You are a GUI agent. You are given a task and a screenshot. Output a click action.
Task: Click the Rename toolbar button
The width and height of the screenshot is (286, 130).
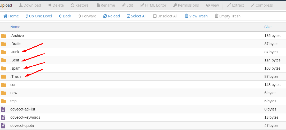[106, 5]
